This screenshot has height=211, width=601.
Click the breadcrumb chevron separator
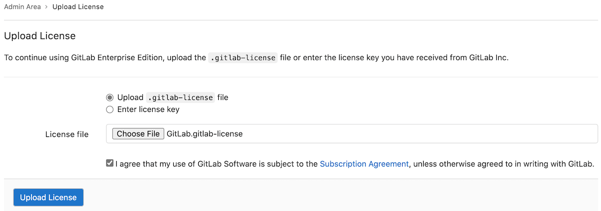(x=46, y=7)
